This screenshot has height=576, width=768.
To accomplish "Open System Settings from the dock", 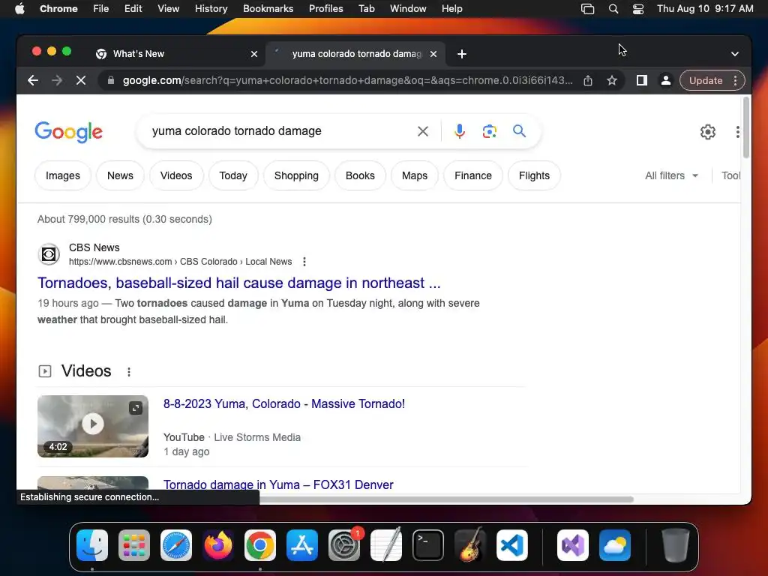I will coord(344,545).
